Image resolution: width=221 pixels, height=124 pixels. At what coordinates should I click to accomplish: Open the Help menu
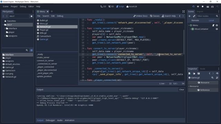pyautogui.click(x=38, y=7)
